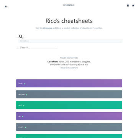Open the react cheatsheet card

click(x=69, y=127)
